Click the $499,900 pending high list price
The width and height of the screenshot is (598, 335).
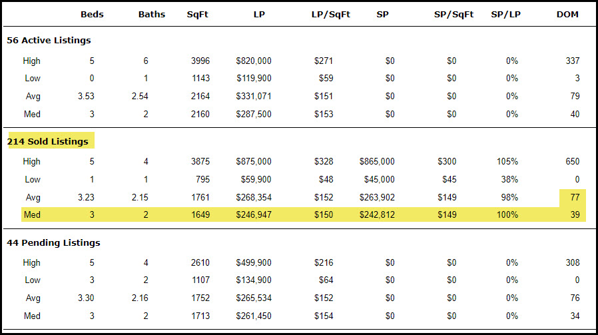253,262
